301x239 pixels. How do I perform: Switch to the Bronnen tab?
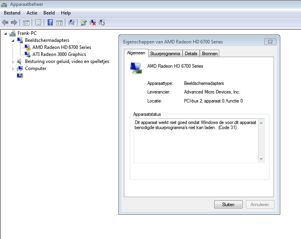click(210, 54)
